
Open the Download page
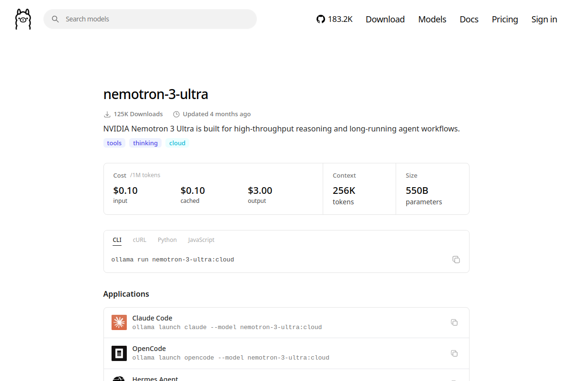point(385,19)
